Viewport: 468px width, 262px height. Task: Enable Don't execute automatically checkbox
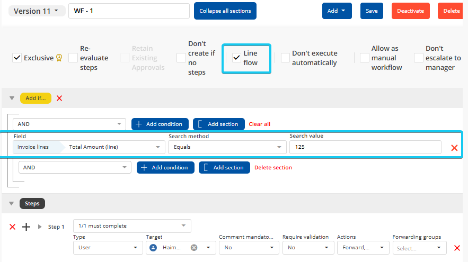[x=285, y=58]
